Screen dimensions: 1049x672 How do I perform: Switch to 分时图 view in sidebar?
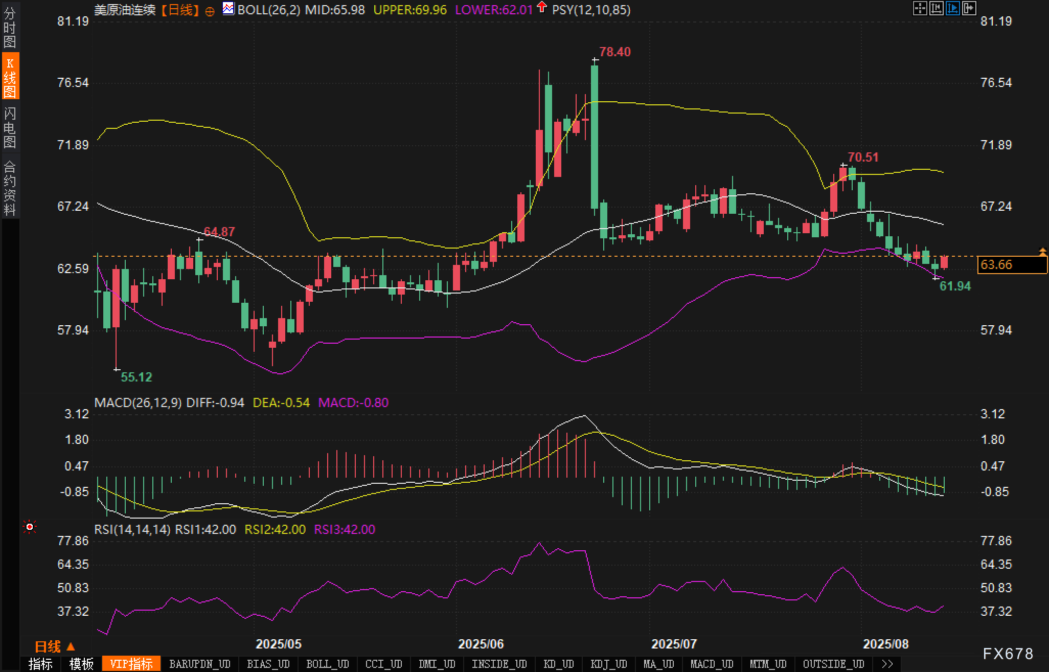(x=10, y=27)
